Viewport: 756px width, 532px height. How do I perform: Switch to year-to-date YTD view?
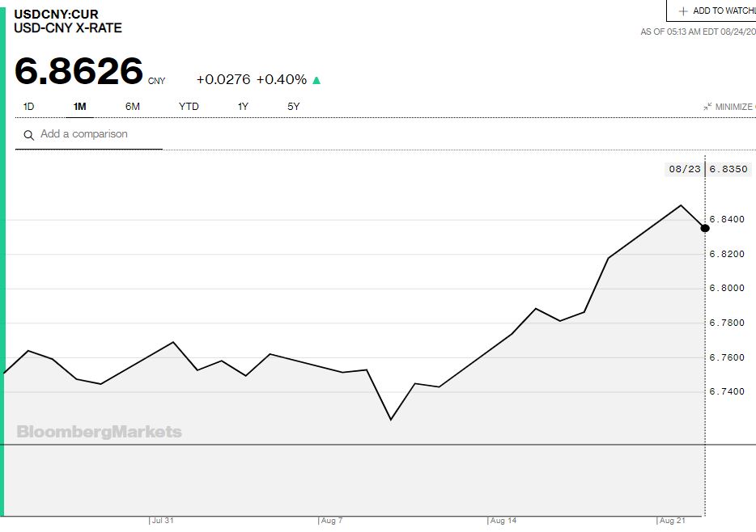[189, 107]
